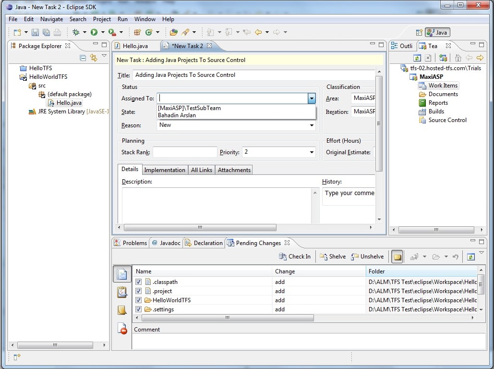Viewport: 494px width, 369px height.
Task: Open the Problems view tab
Action: (131, 243)
